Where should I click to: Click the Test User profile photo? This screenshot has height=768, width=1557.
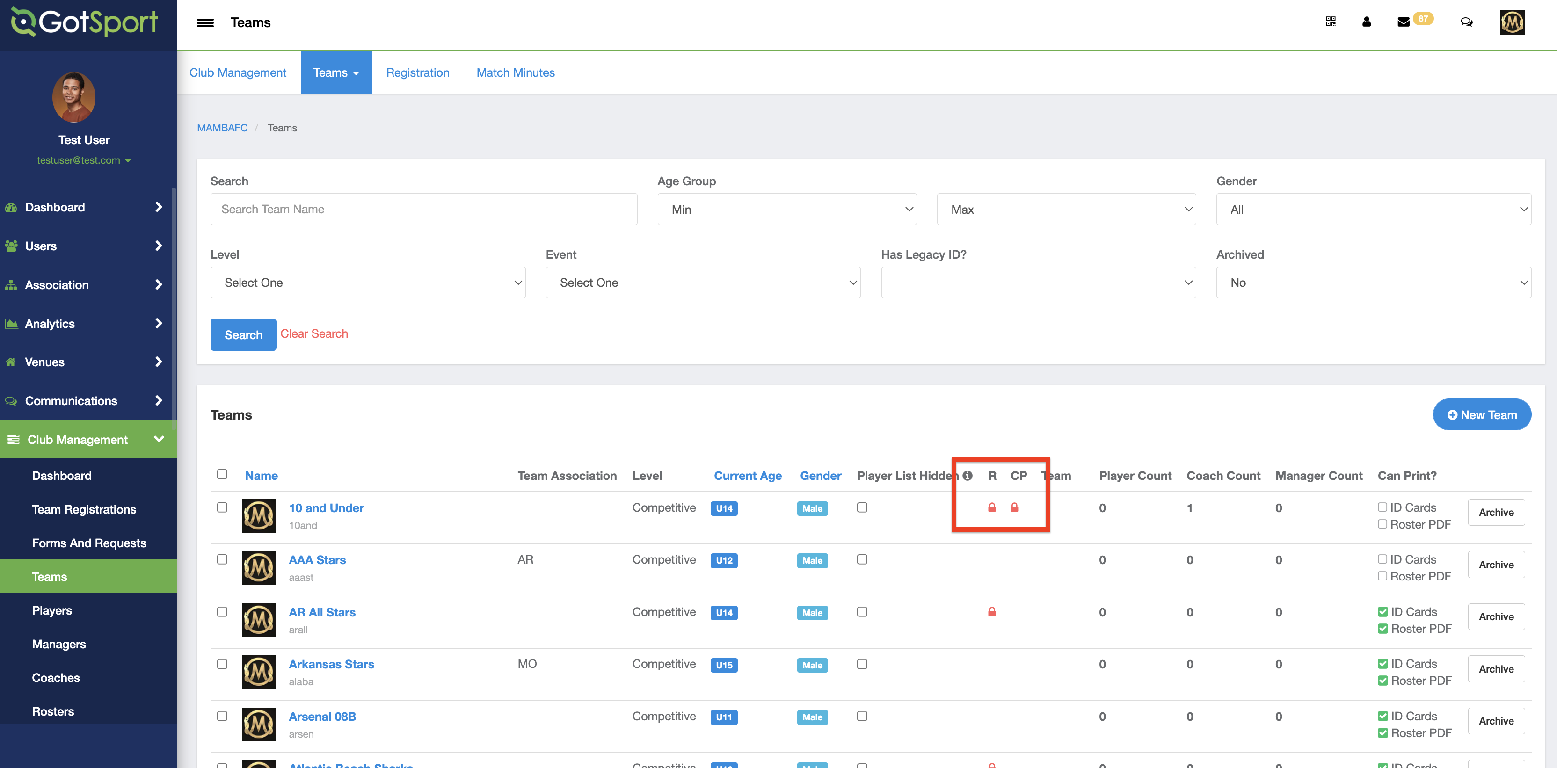pos(74,97)
